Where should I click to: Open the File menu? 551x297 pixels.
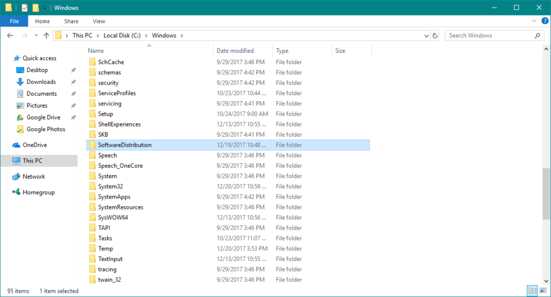click(14, 21)
